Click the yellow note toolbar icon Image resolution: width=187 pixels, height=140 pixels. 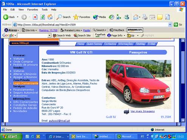[160, 17]
